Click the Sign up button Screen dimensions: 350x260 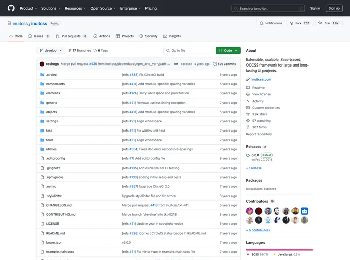click(334, 8)
